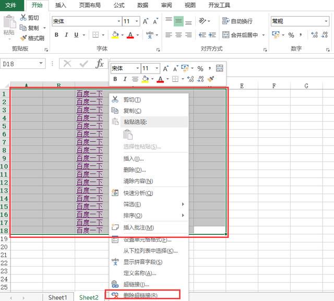Click mini toolbar red font color swatch
The image size is (334, 301).
pyautogui.click(x=160, y=79)
